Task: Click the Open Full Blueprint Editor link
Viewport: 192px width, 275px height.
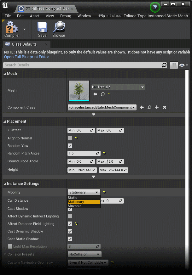Action: [26, 57]
